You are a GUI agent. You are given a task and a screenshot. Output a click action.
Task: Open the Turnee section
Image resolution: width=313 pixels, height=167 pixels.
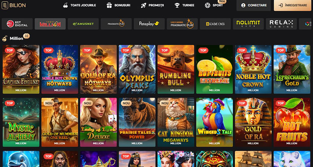click(184, 5)
